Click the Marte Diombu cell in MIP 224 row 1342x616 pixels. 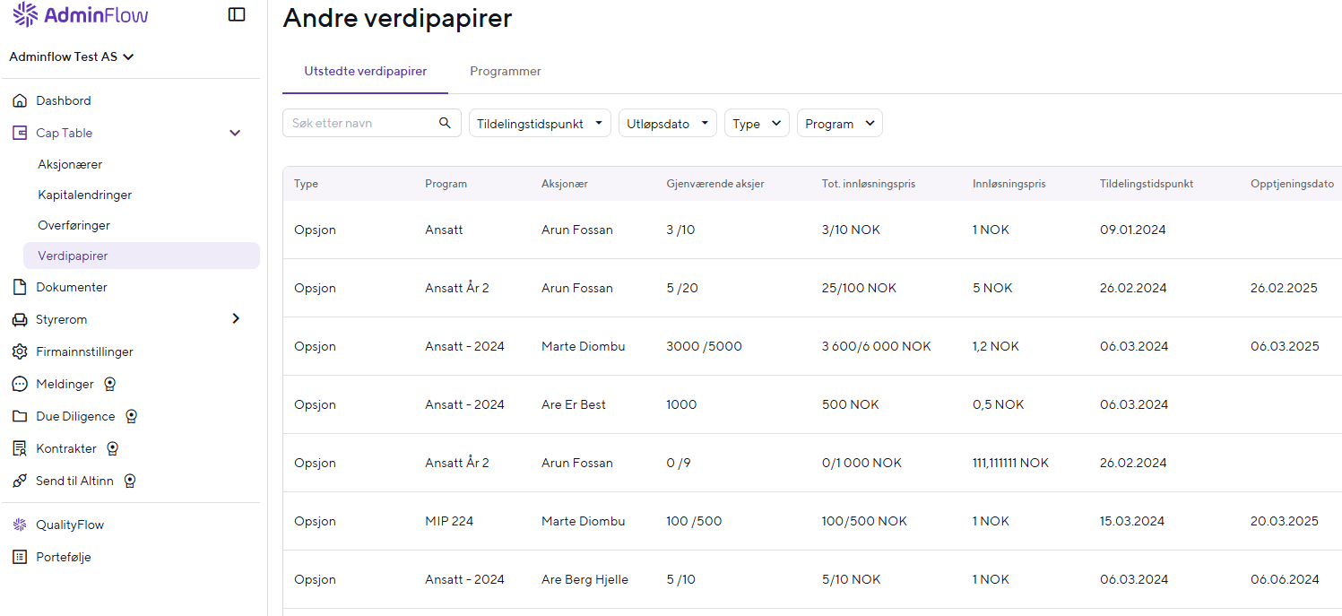click(x=583, y=521)
